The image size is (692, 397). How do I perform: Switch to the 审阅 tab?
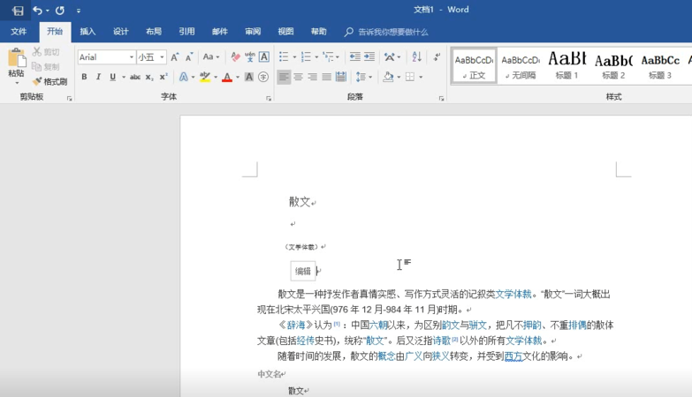point(253,32)
